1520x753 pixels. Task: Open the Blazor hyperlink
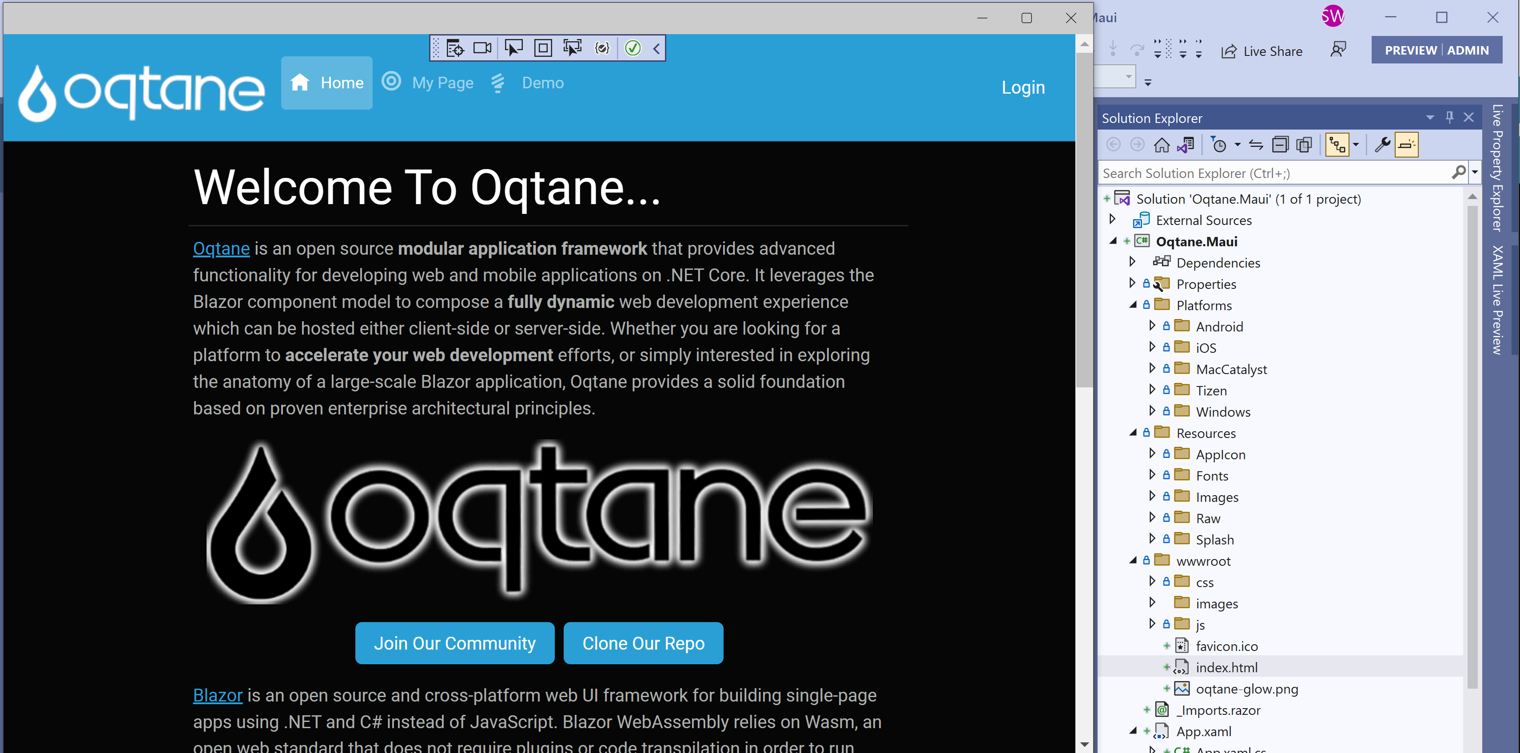pyautogui.click(x=218, y=695)
